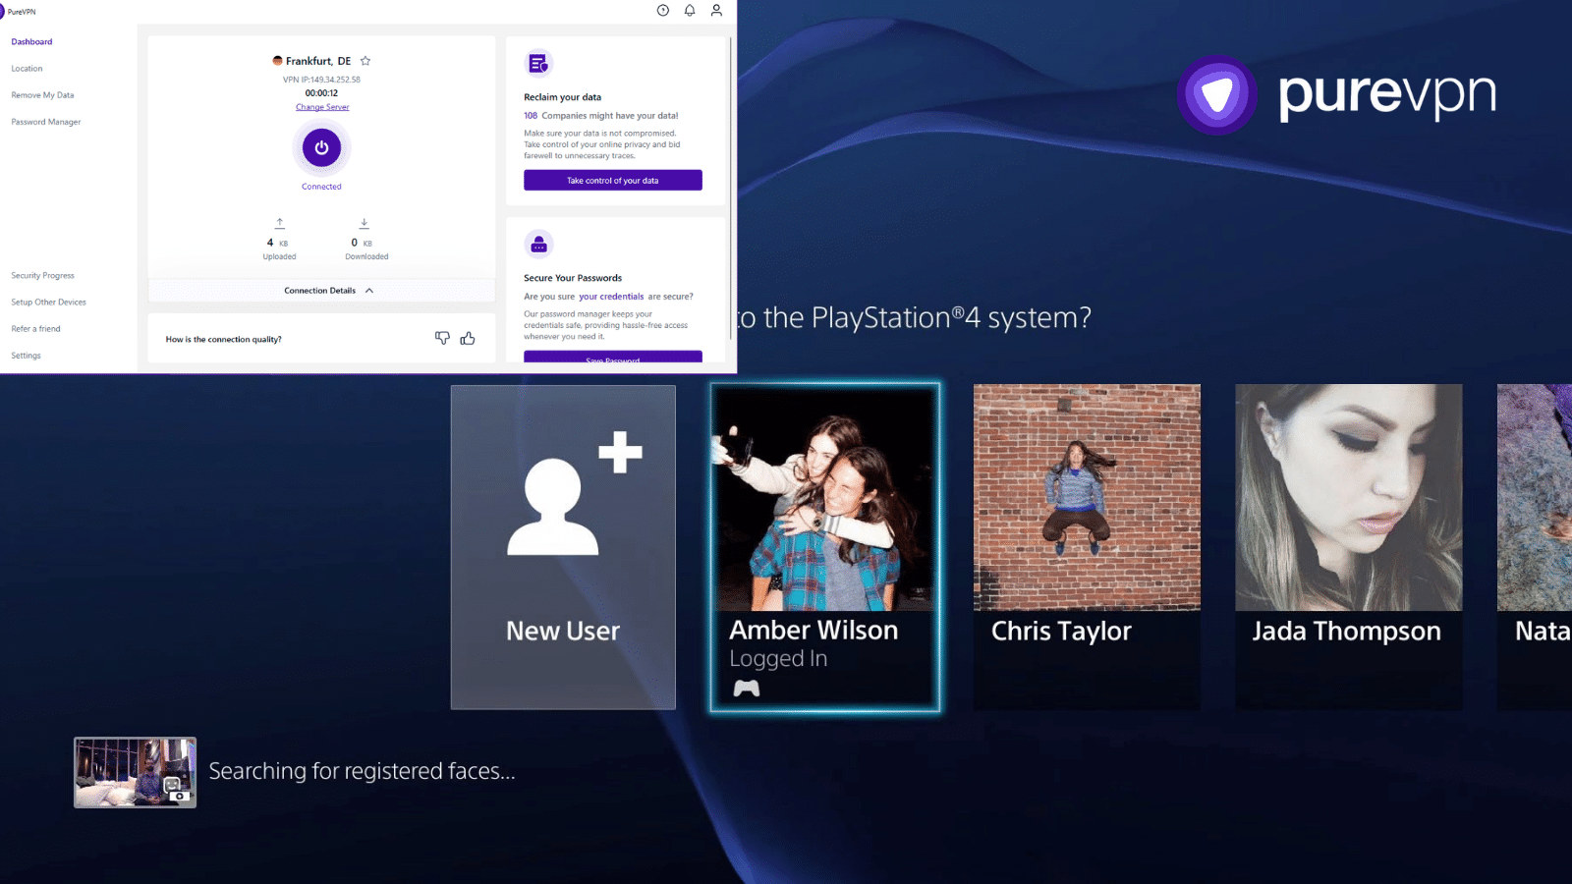Favorite Frankfurt server with the star icon

tap(365, 61)
